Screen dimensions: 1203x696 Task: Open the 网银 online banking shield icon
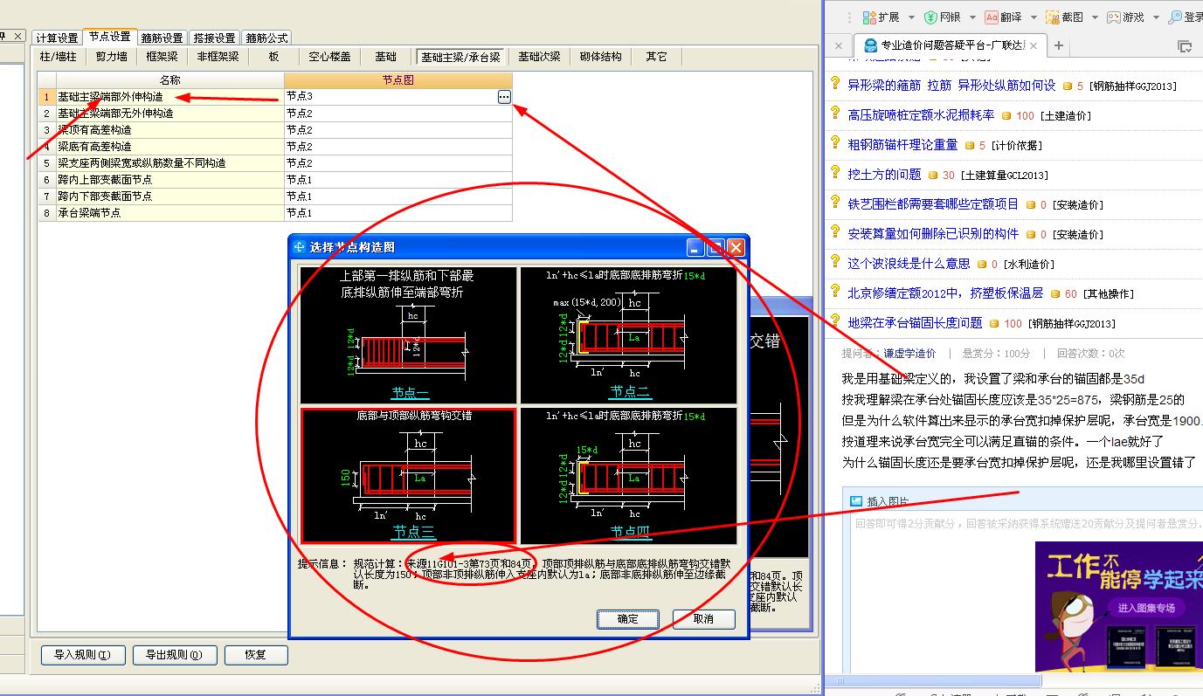931,17
